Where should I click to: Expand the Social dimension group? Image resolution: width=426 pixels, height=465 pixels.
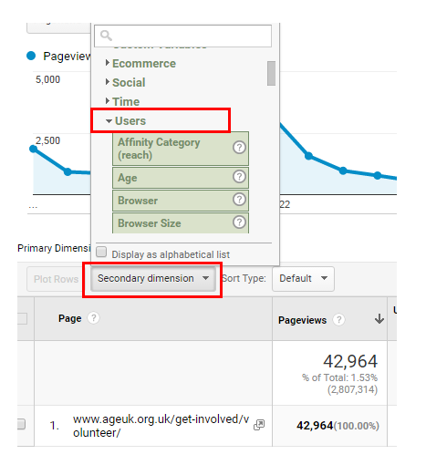[x=125, y=82]
